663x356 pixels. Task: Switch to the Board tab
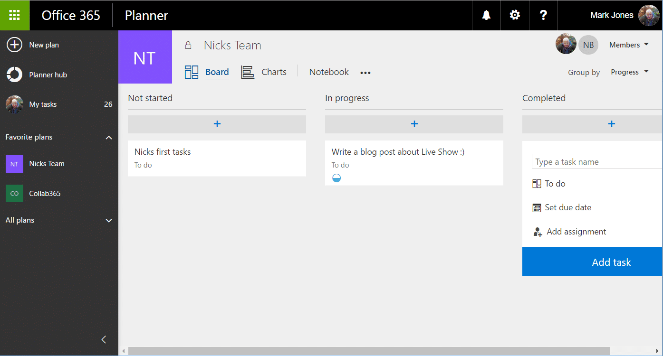coord(217,72)
